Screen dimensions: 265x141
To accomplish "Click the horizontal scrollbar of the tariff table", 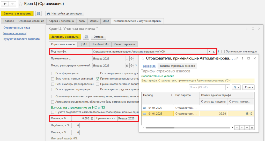I will tap(188, 127).
